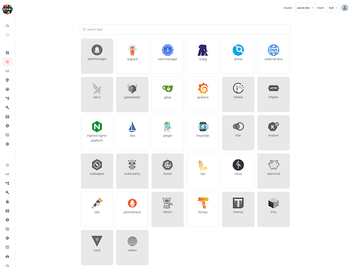
Task: Launch the drone app
Action: tap(238, 56)
